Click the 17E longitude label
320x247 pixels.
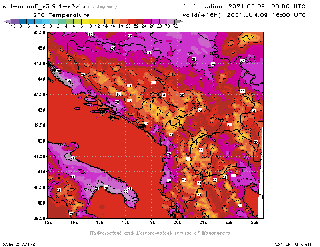(100, 222)
